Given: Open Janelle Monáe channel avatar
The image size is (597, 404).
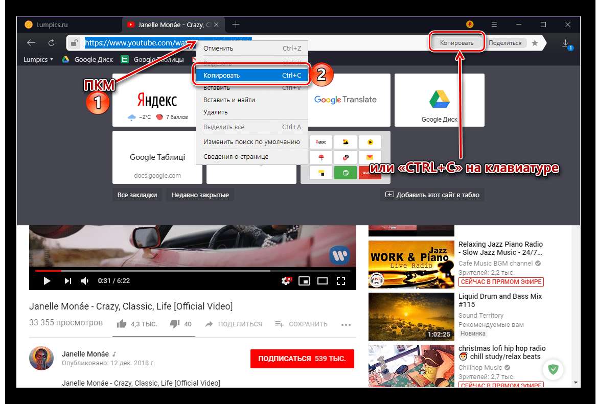Looking at the screenshot, I should click(41, 358).
